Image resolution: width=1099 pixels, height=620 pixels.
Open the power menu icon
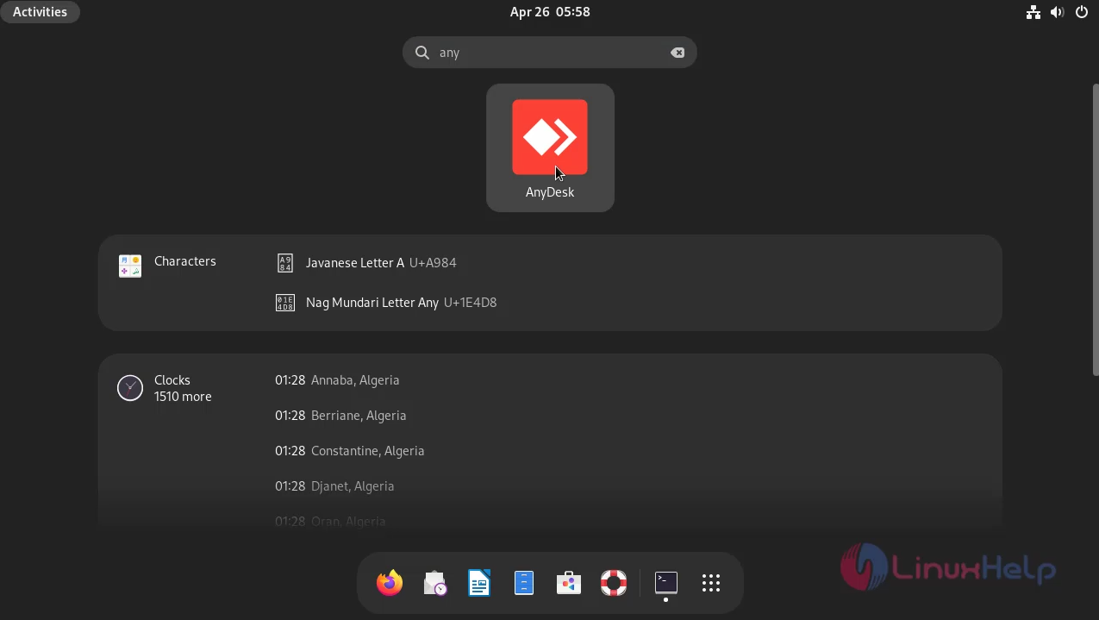pyautogui.click(x=1082, y=12)
